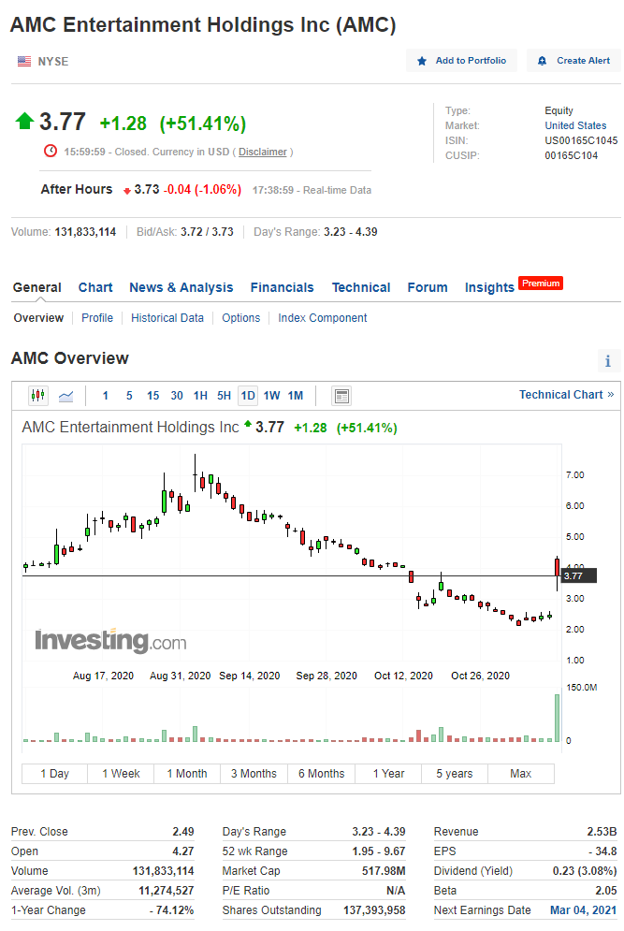
Task: Click the tallest latest volume bar
Action: click(x=557, y=718)
